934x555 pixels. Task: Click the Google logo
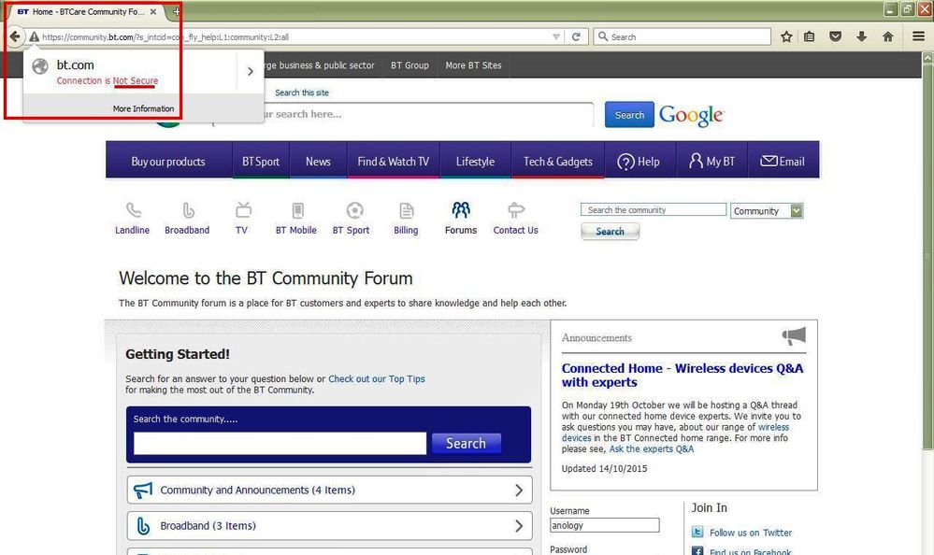pyautogui.click(x=691, y=115)
